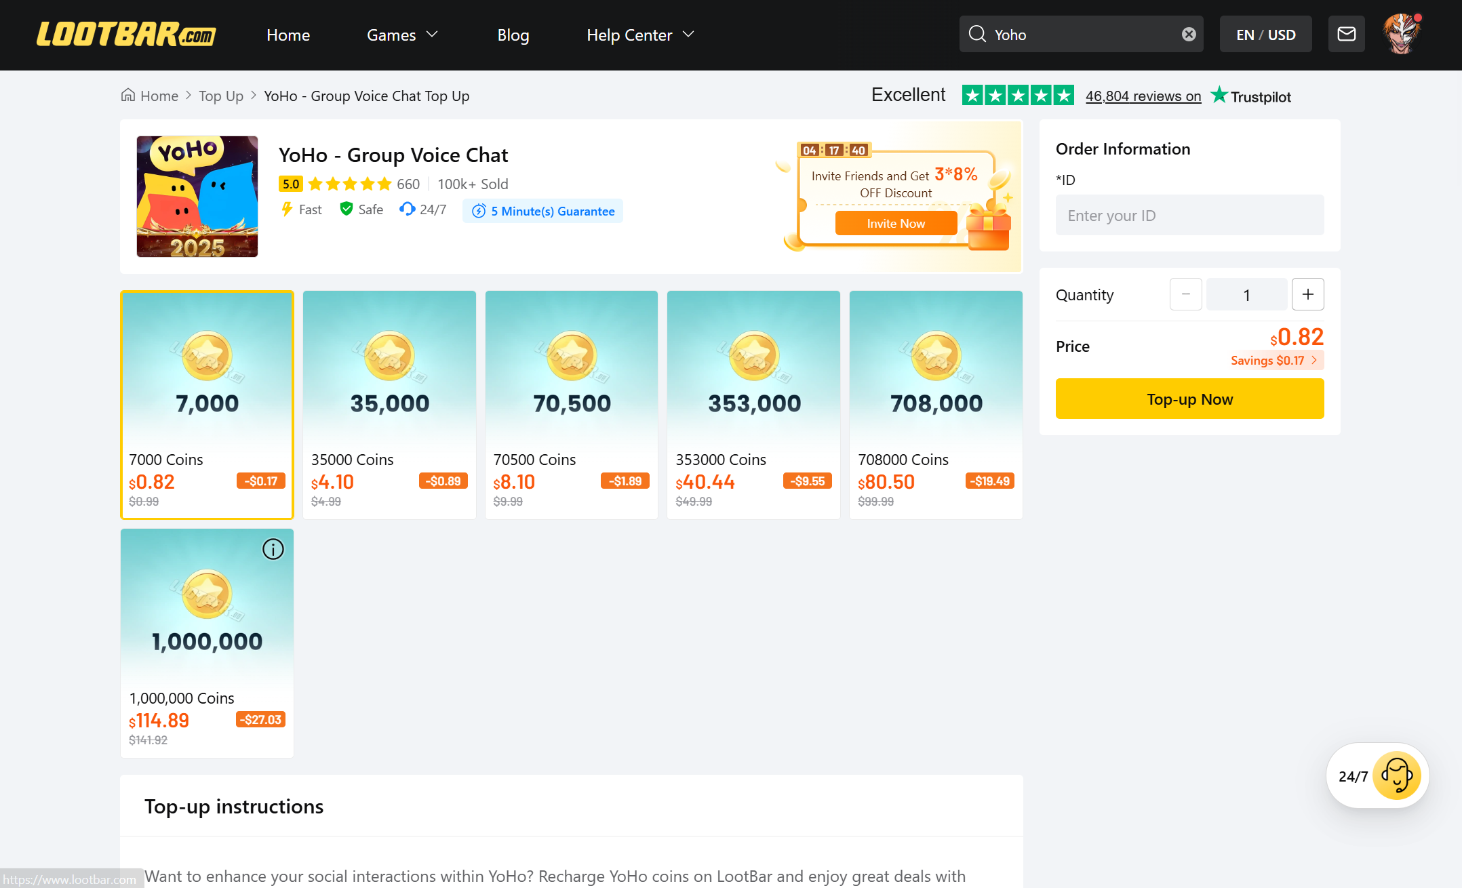Click the -$0.89 discount tag
This screenshot has width=1462, height=888.
[x=443, y=481]
